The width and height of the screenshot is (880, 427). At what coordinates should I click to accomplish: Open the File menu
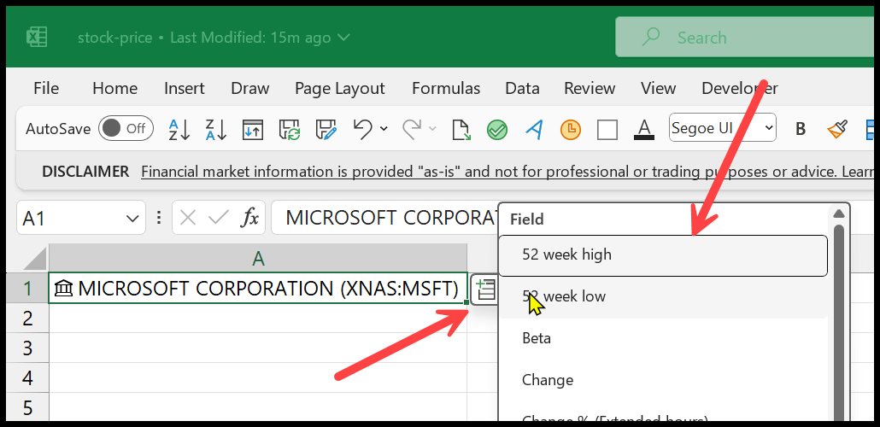(46, 89)
